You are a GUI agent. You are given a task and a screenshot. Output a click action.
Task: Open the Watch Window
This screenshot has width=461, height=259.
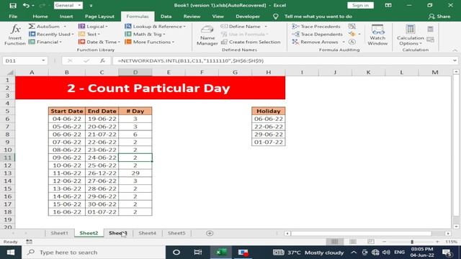(377, 35)
